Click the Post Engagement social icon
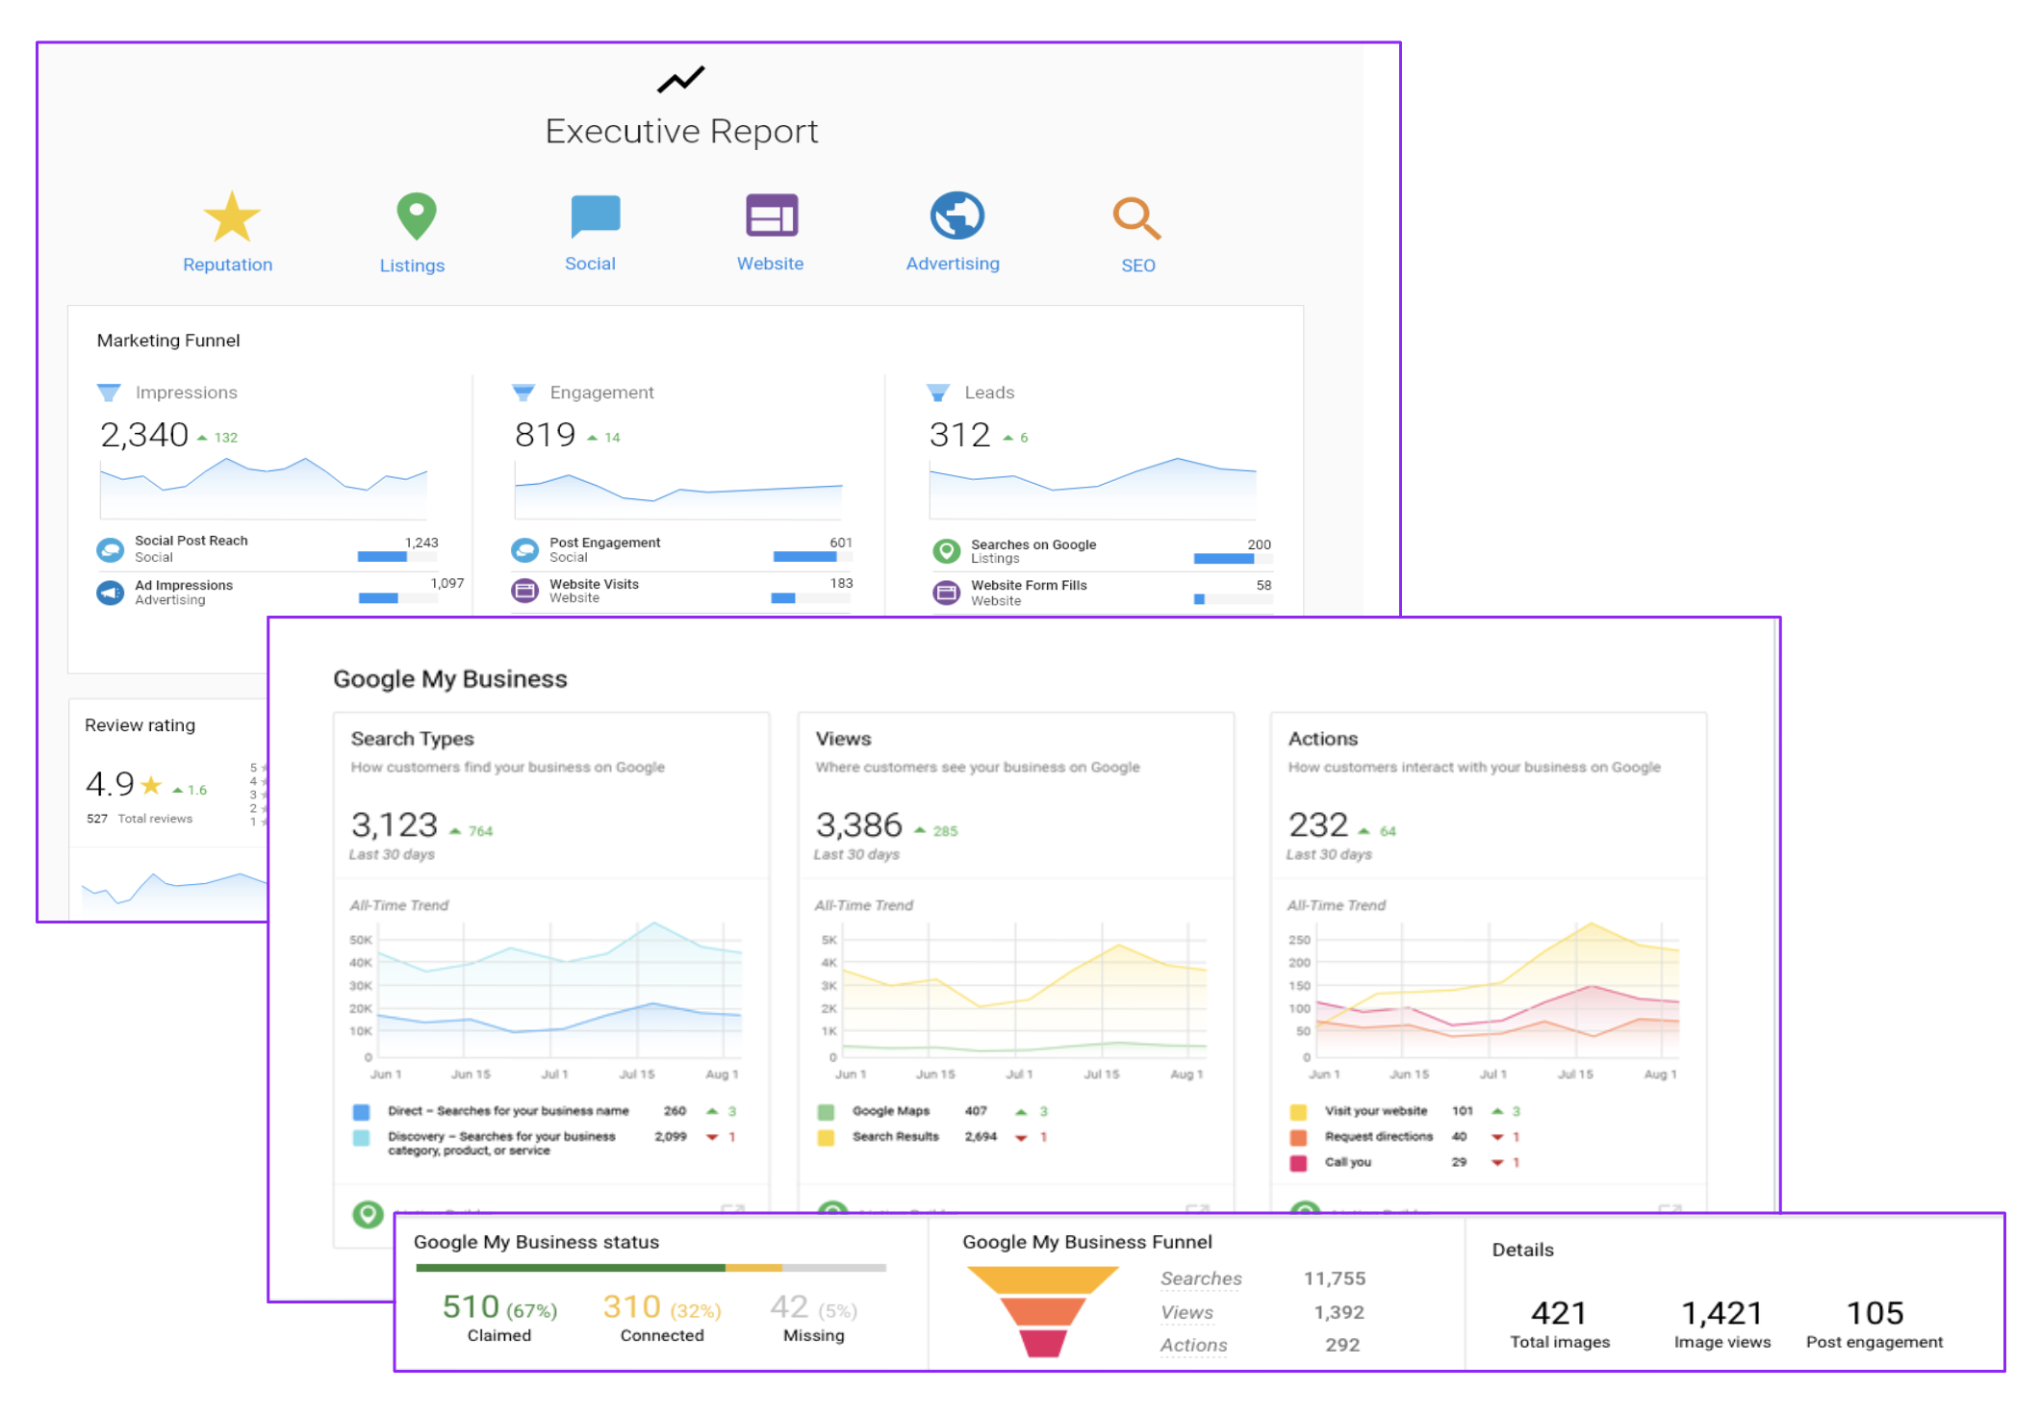Viewport: 2040px width, 1416px height. tap(525, 550)
